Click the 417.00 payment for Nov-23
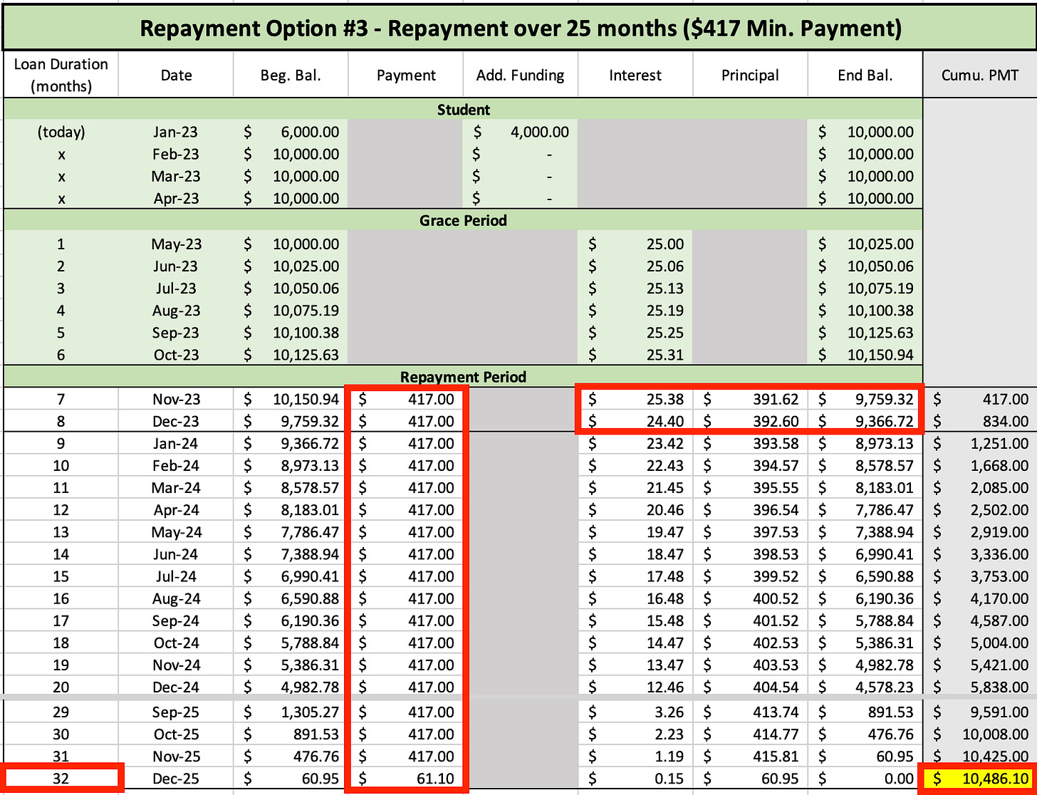 (x=406, y=399)
